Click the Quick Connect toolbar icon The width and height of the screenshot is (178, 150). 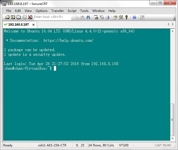(13, 17)
